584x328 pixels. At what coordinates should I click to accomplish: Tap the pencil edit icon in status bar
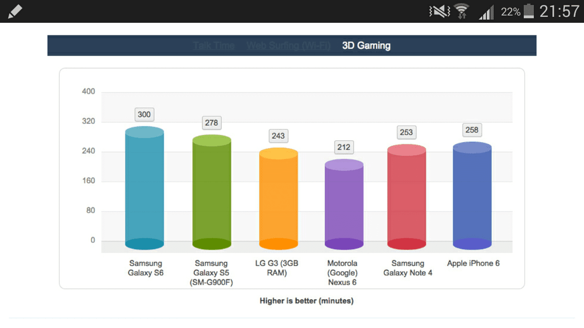tap(15, 11)
